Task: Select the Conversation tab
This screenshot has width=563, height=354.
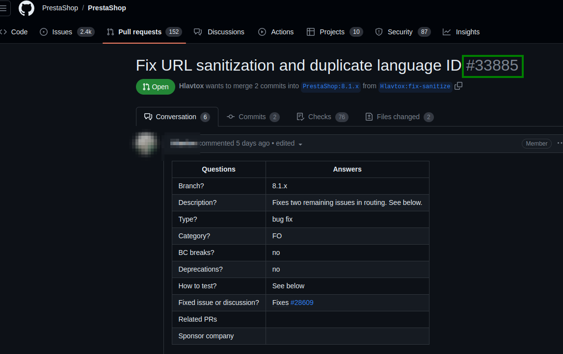Action: click(x=177, y=117)
